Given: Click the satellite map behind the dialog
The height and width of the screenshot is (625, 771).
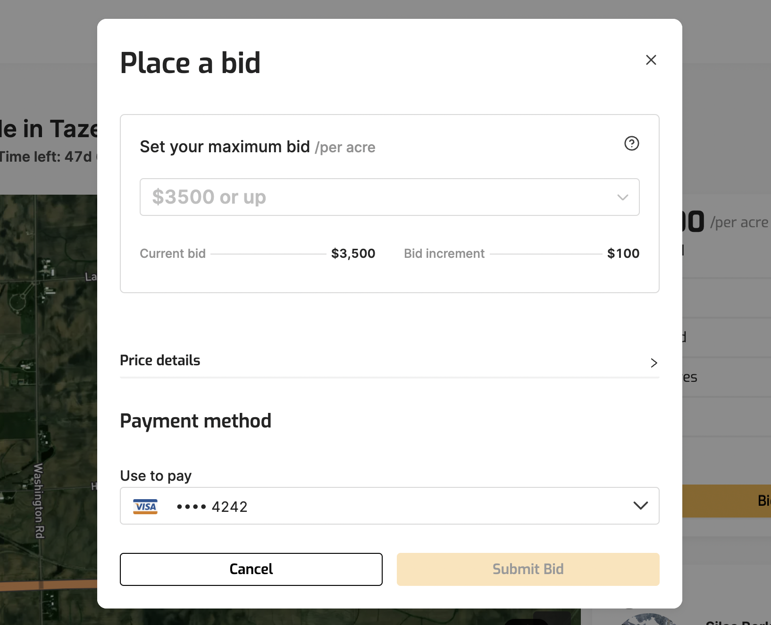Looking at the screenshot, I should point(47,377).
